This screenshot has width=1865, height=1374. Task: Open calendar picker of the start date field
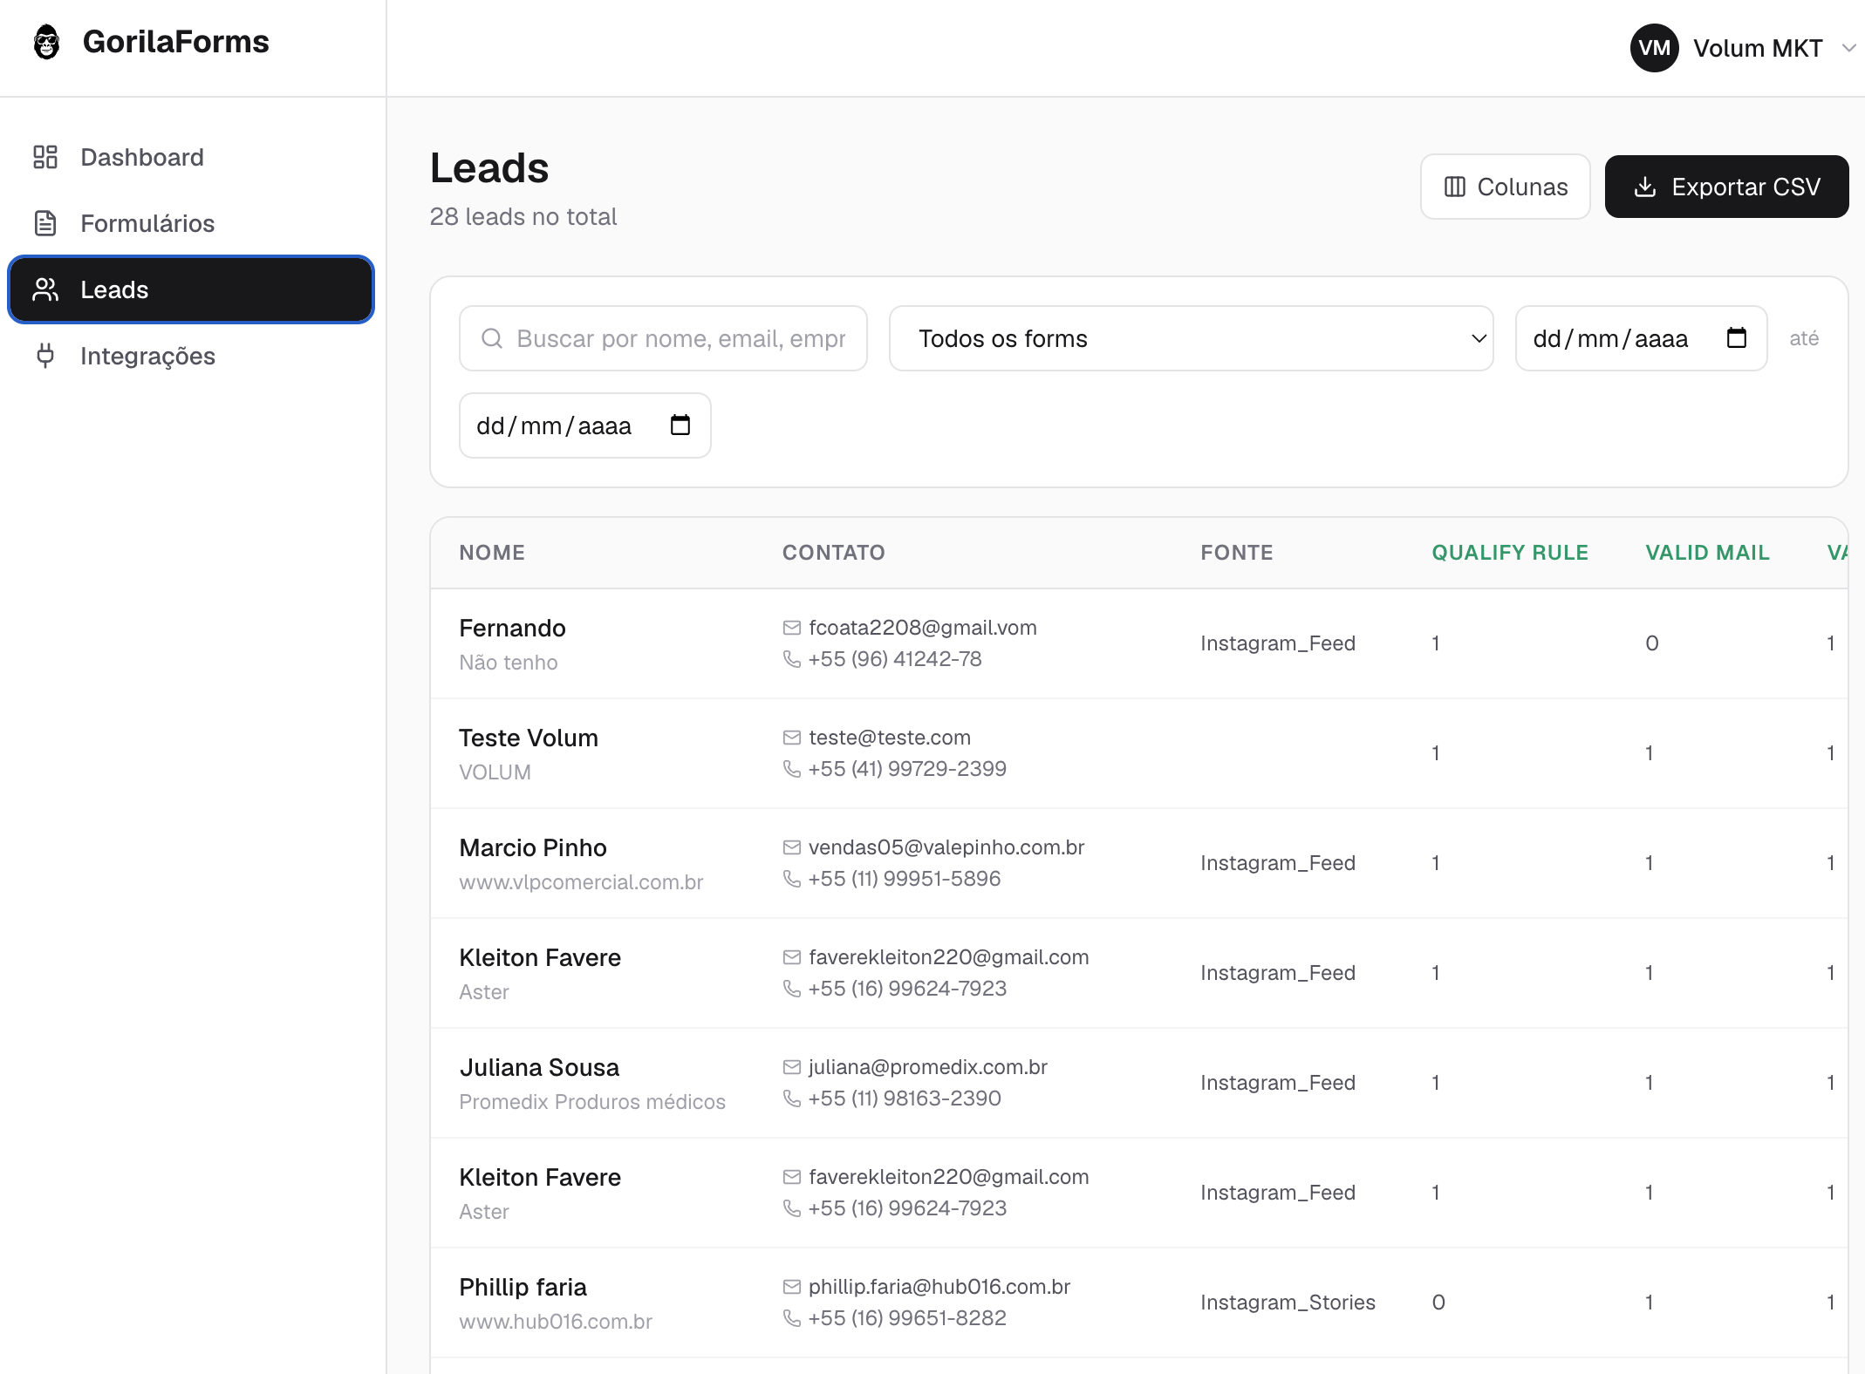pyautogui.click(x=1737, y=337)
